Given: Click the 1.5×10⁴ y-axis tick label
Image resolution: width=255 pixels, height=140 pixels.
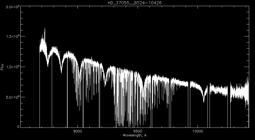Looking at the screenshot, I should [x=12, y=36].
